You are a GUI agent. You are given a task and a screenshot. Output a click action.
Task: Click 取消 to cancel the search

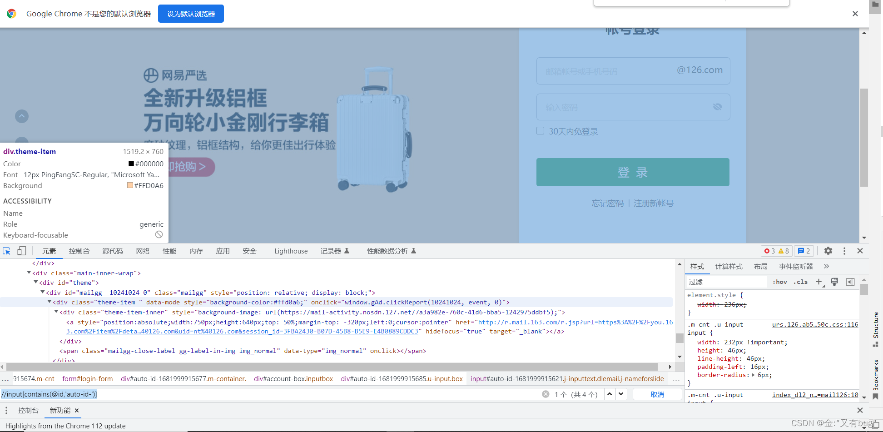pos(657,394)
